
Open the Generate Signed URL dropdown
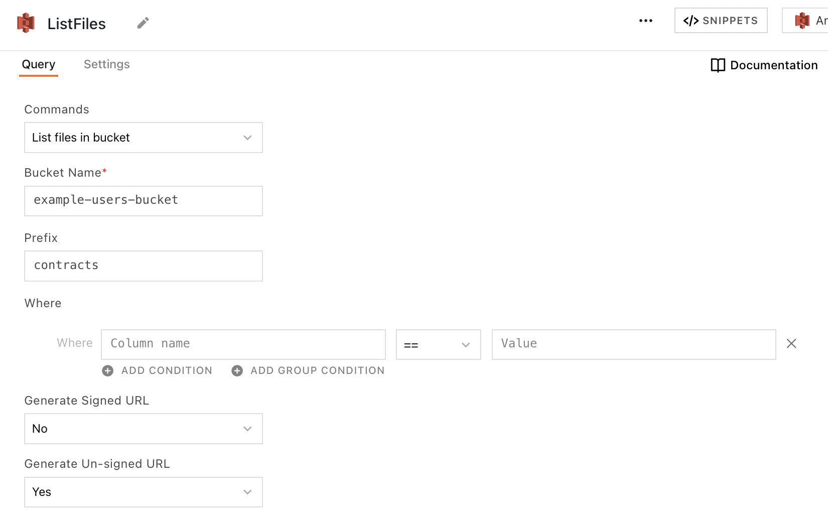(x=144, y=429)
